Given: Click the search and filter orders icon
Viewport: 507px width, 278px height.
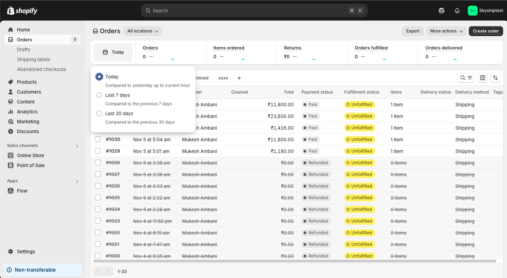Looking at the screenshot, I should pyautogui.click(x=466, y=78).
